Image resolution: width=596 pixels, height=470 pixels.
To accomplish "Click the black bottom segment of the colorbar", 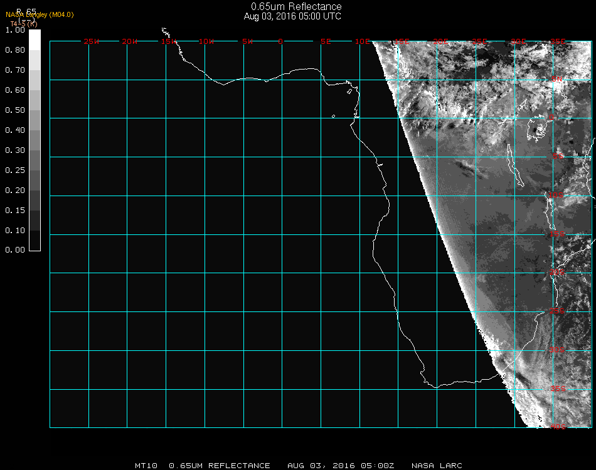I will (35, 240).
